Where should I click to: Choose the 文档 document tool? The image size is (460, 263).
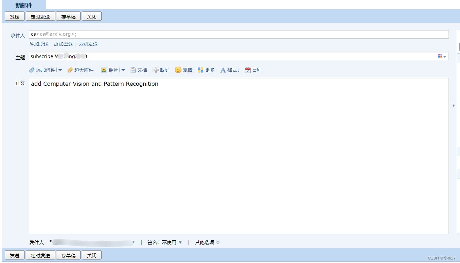click(139, 70)
